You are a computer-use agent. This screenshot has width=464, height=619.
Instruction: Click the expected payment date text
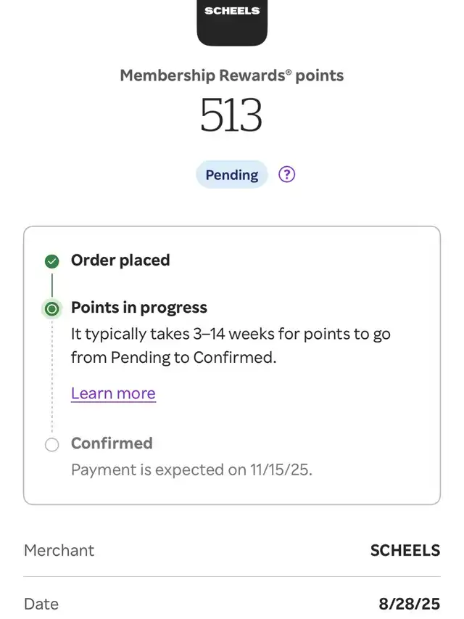pyautogui.click(x=191, y=470)
